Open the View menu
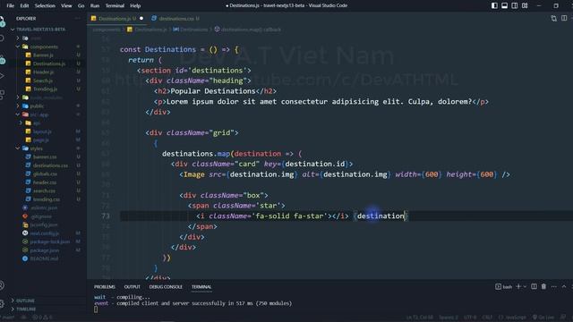This screenshot has height=322, width=573. [66, 5]
